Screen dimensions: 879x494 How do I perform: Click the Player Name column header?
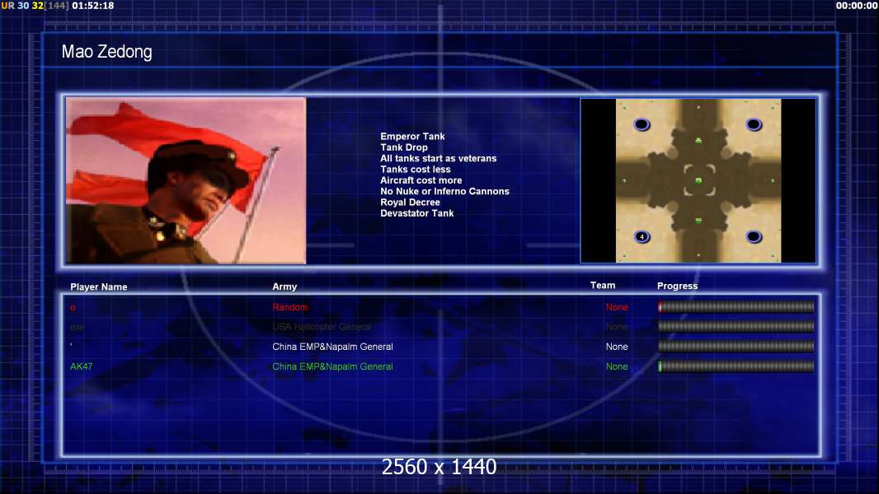click(99, 287)
